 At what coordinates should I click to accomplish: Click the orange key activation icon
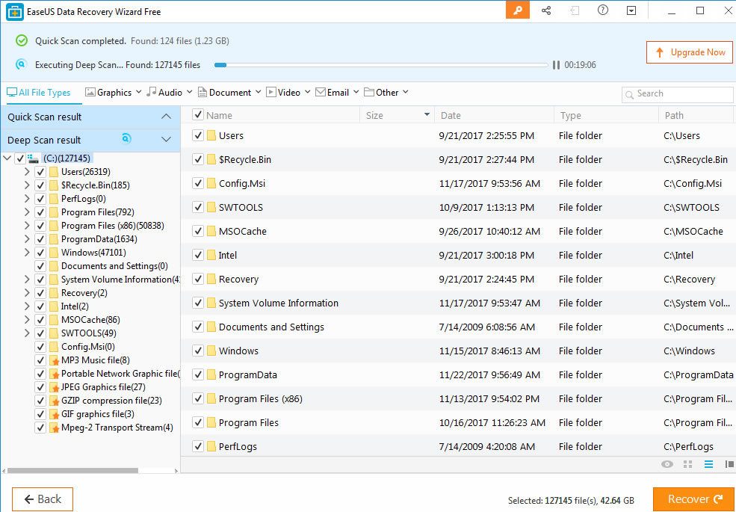(x=518, y=10)
